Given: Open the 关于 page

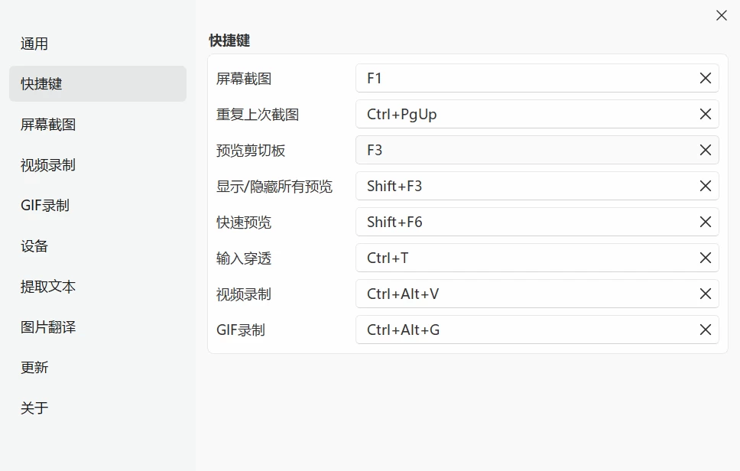Looking at the screenshot, I should [34, 408].
